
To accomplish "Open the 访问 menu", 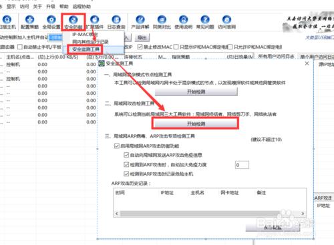I will [24, 7].
